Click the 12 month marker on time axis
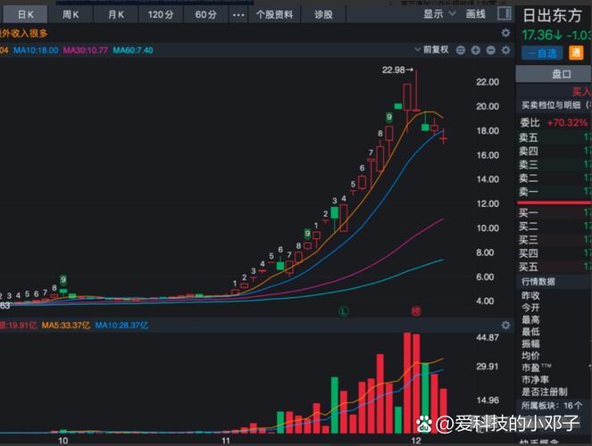The image size is (592, 446). click(416, 441)
